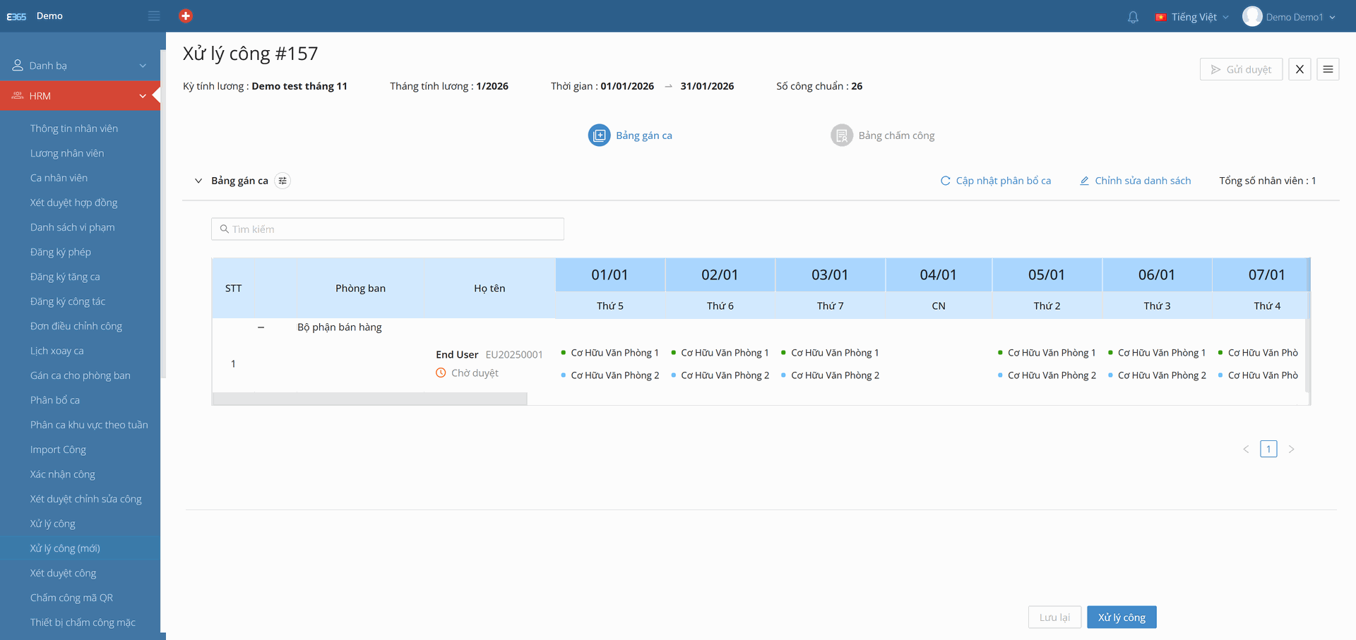This screenshot has width=1356, height=640.
Task: Collapse the Bộ phận bán hàng group row
Action: (261, 327)
